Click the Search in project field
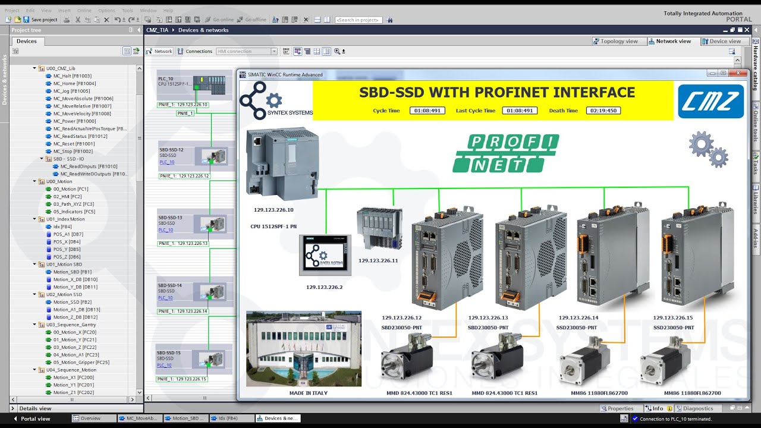The width and height of the screenshot is (761, 428). coord(359,20)
